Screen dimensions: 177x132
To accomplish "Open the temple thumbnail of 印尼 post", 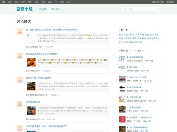I will pos(31,110).
